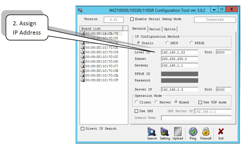Image resolution: width=244 pixels, height=147 pixels.
Task: Click the Version field showing 4.31
Action: 114,20
